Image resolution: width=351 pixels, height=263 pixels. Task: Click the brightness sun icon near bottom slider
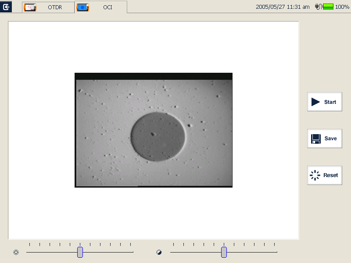(x=16, y=252)
